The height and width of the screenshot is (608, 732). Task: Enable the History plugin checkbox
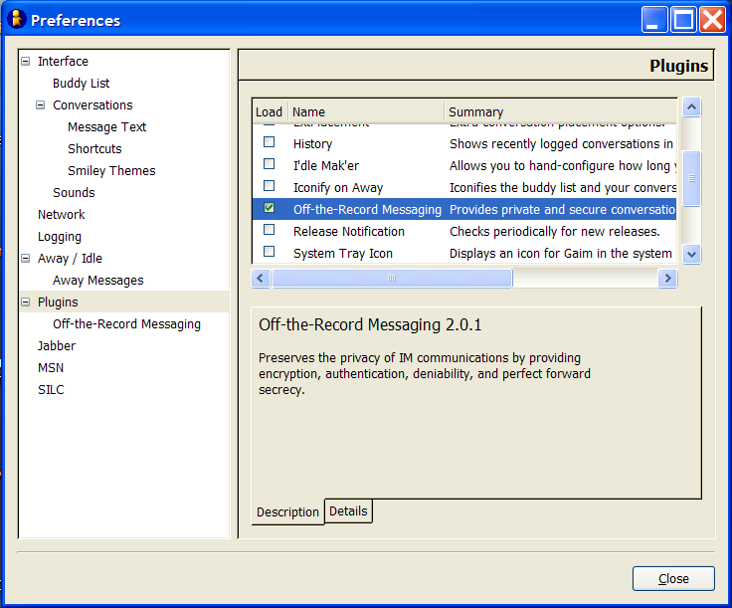tap(269, 142)
